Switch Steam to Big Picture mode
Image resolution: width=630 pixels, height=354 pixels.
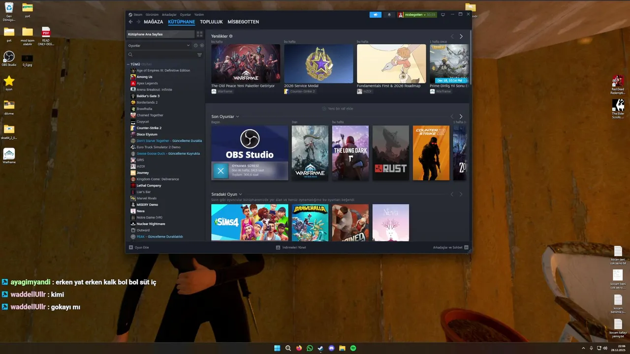click(443, 15)
